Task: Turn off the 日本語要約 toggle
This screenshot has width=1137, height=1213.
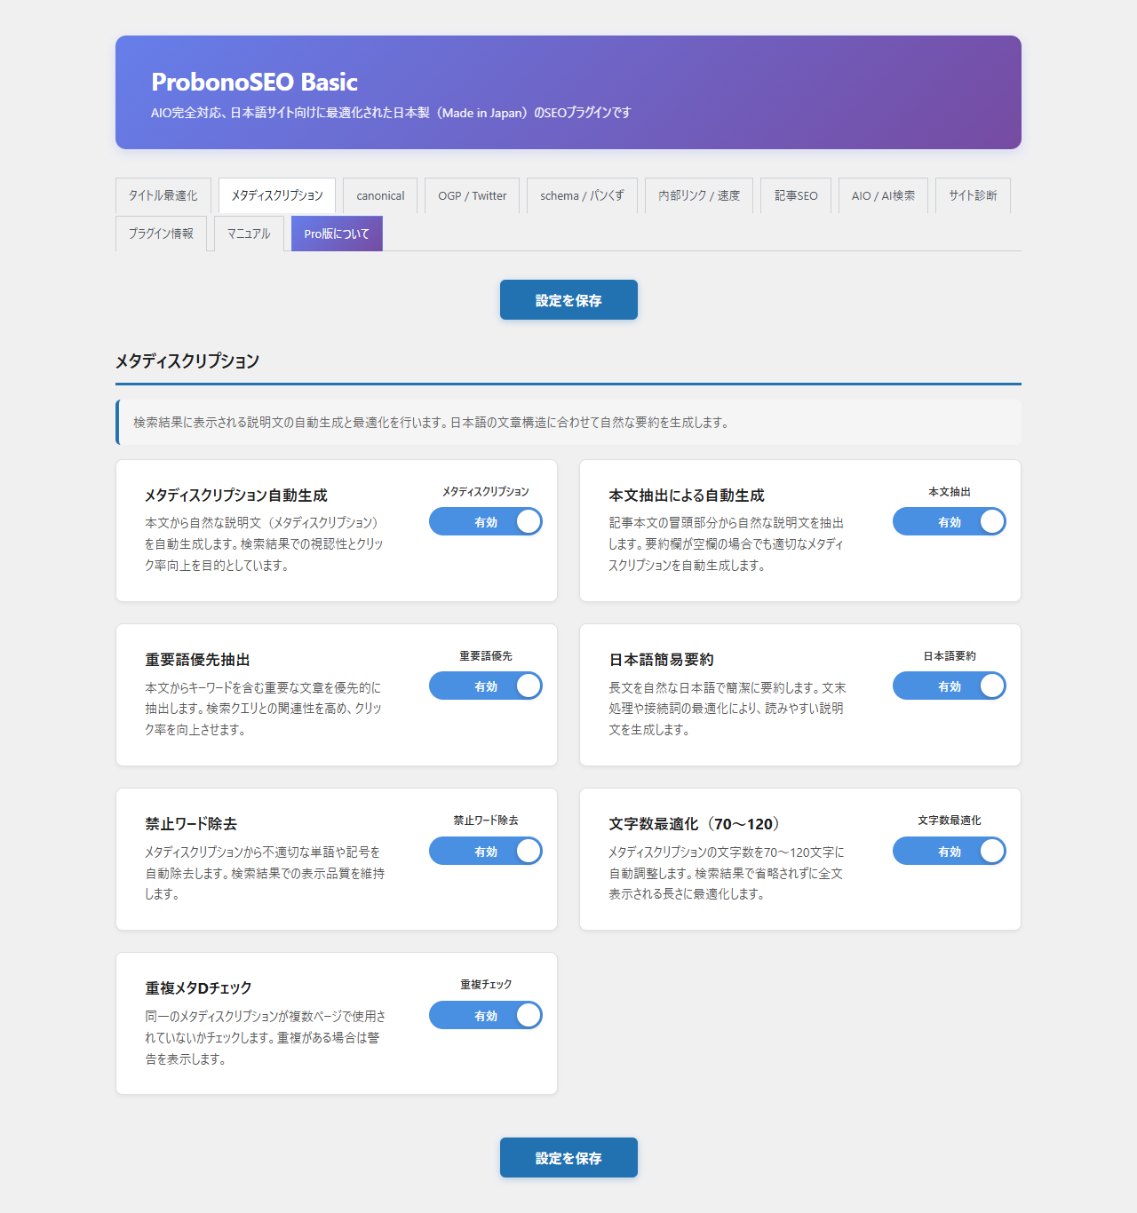Action: pyautogui.click(x=950, y=686)
